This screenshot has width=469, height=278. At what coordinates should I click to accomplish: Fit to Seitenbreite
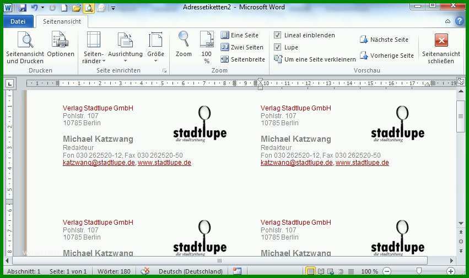tap(243, 59)
